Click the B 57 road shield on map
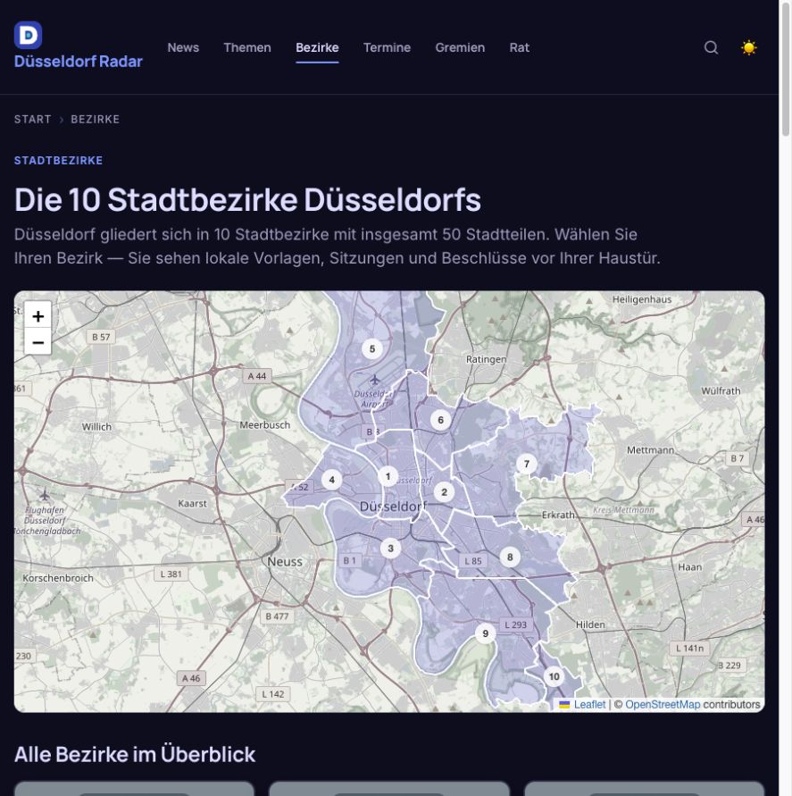This screenshot has height=796, width=792. tap(101, 337)
